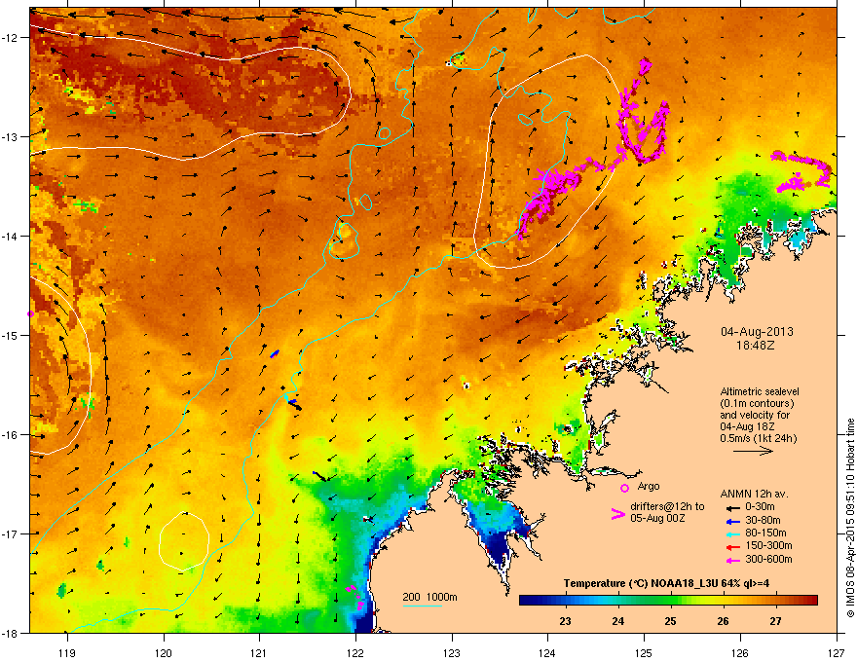Click the magenta 300-600m legend arrow
857x662 pixels.
pos(731,560)
